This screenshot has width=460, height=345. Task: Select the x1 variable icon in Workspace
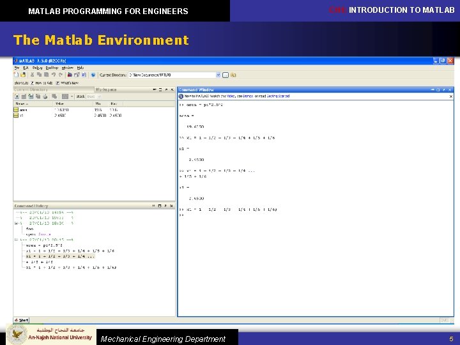coord(16,115)
